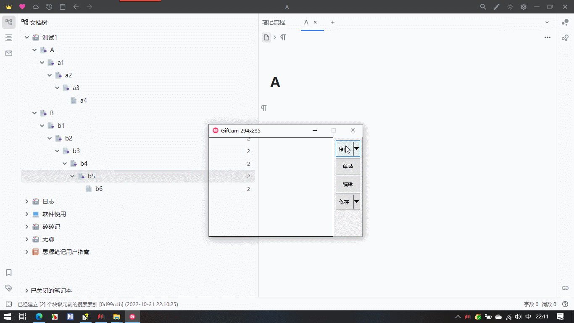
Task: Close the A tab
Action: click(x=315, y=22)
